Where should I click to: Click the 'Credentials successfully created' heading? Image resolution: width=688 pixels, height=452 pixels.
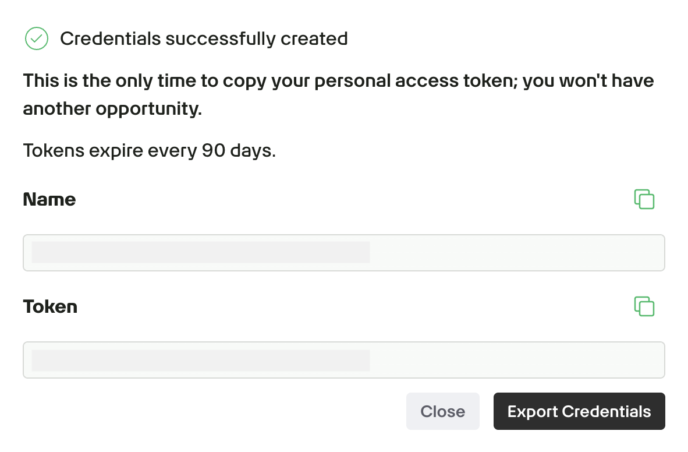point(204,39)
